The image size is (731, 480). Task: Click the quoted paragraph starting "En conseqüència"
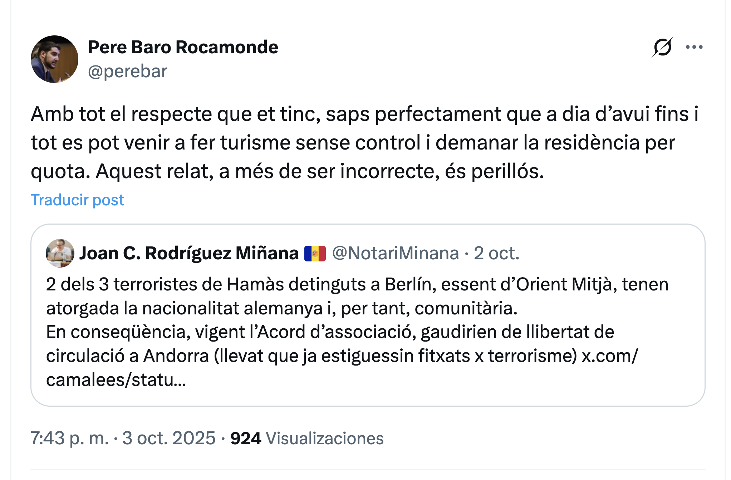(x=330, y=332)
